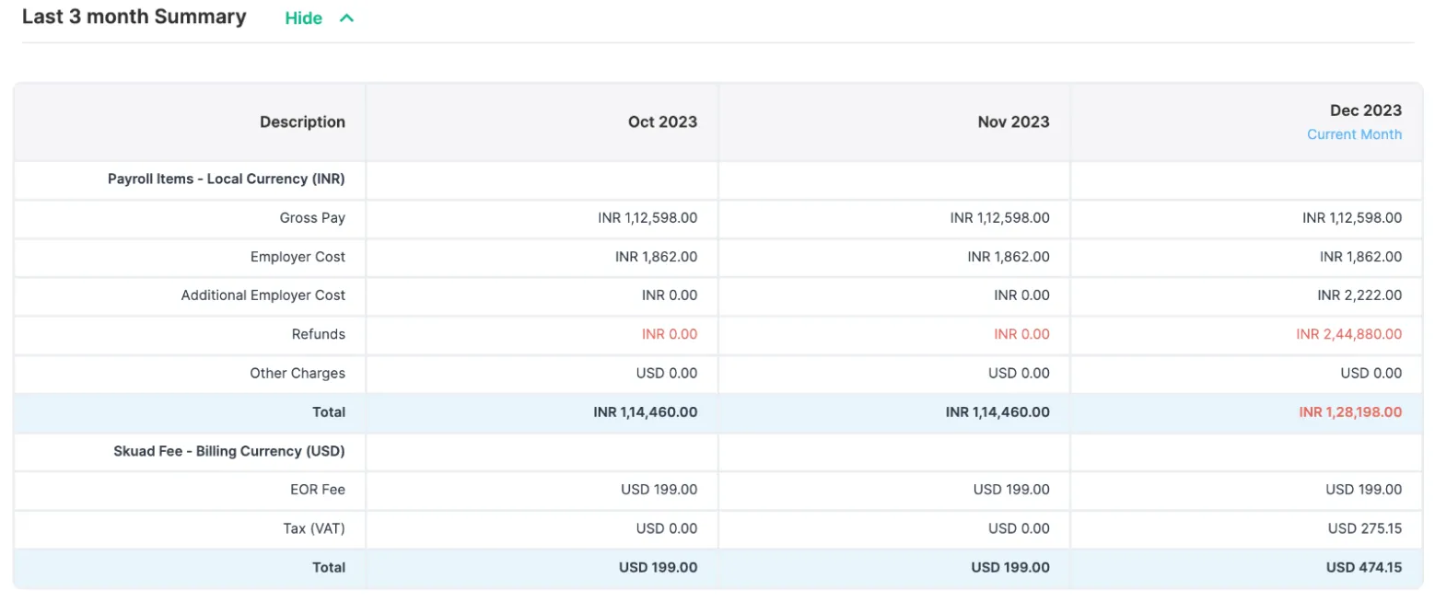This screenshot has height=602, width=1435.
Task: Select Nov 2023 fee total USD 199.00
Action: point(1010,568)
